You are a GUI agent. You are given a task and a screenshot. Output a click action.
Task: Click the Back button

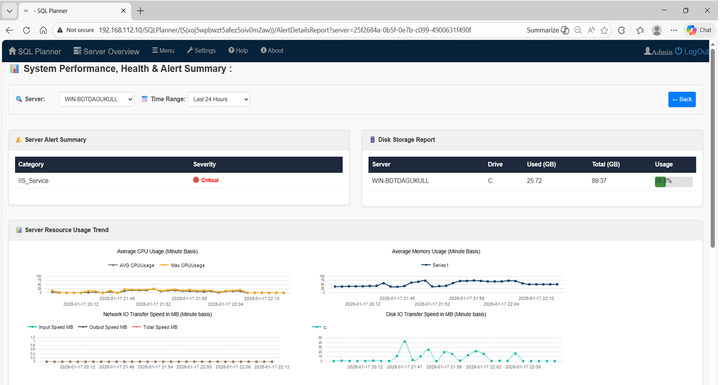682,99
